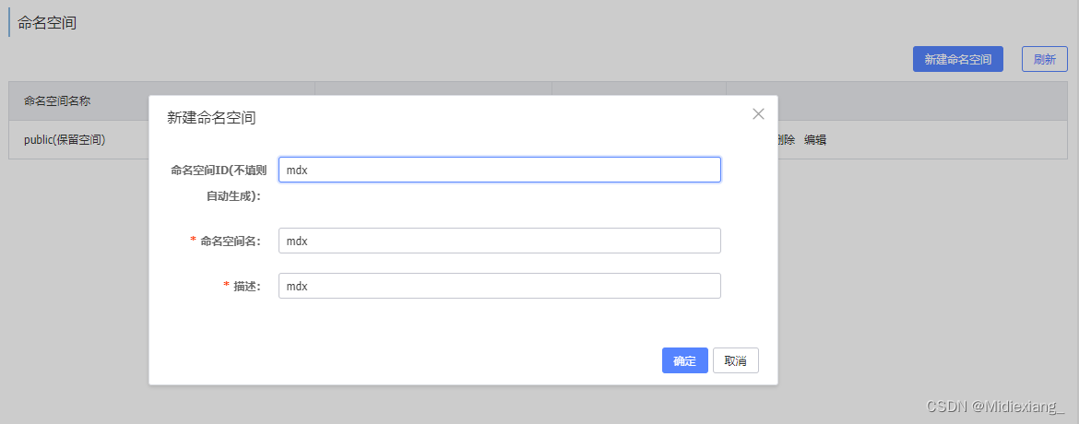This screenshot has height=424, width=1079.
Task: Select the public(保留空间) table cell
Action: (65, 140)
